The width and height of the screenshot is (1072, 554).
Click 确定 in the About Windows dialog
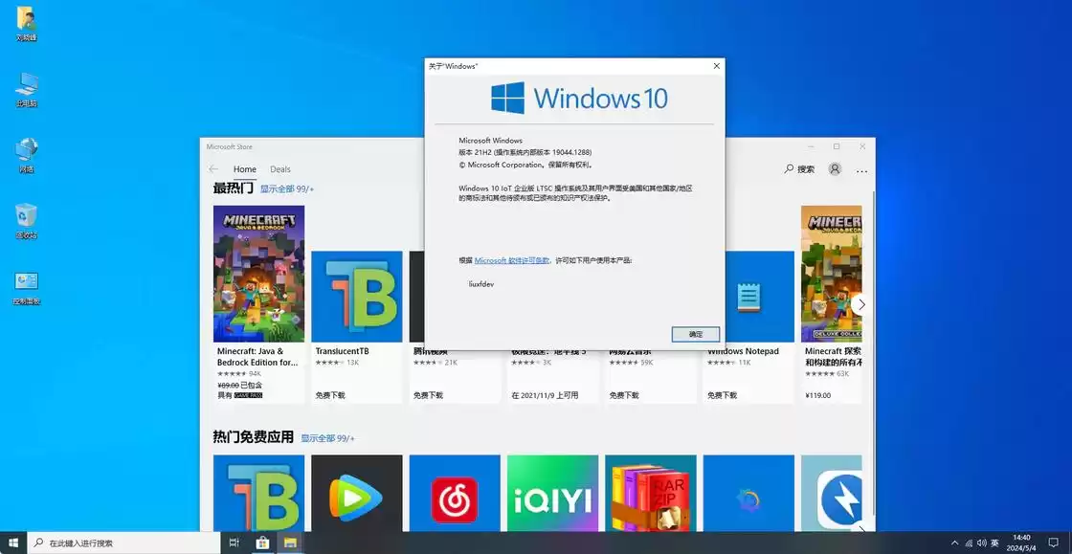point(696,334)
